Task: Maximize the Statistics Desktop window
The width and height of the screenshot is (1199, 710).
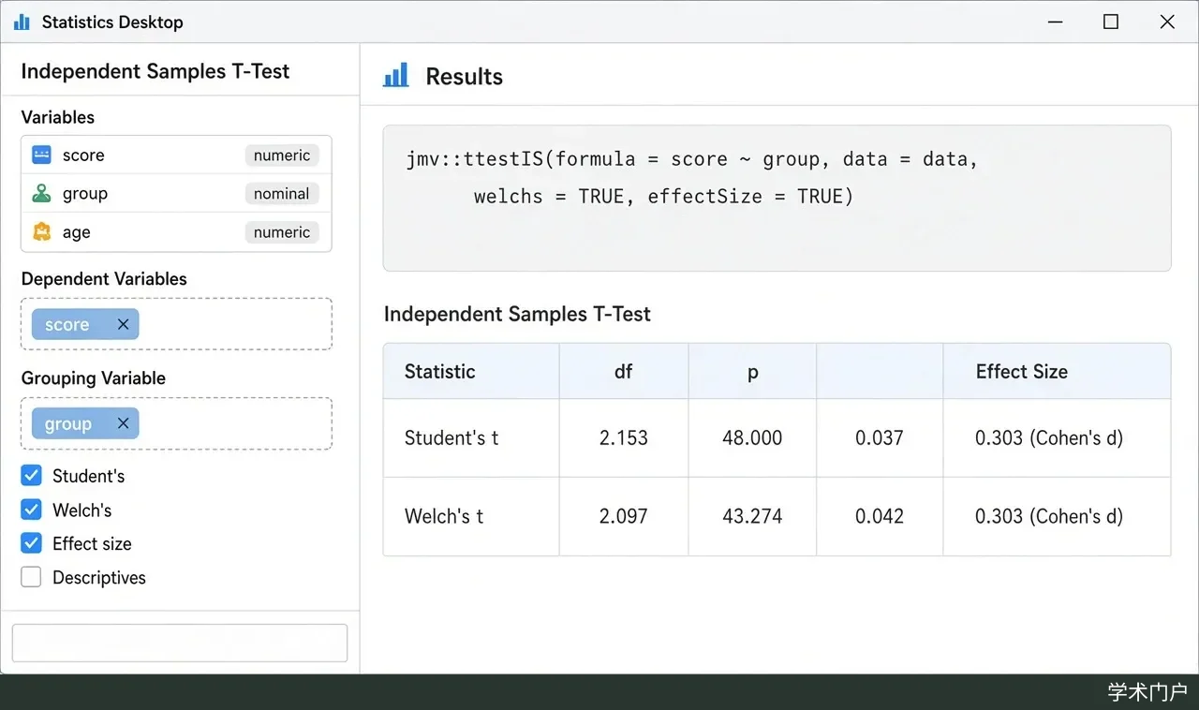Action: point(1111,22)
